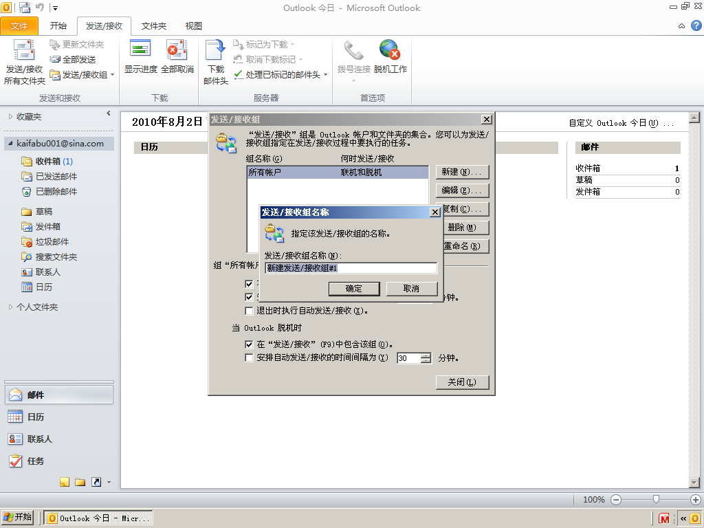The width and height of the screenshot is (704, 528).
Task: Switch to the View (视图) tab
Action: (194, 26)
